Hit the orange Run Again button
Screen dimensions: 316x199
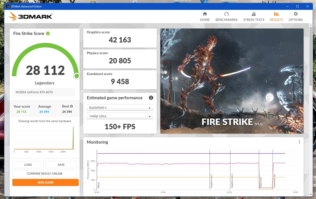pyautogui.click(x=45, y=182)
